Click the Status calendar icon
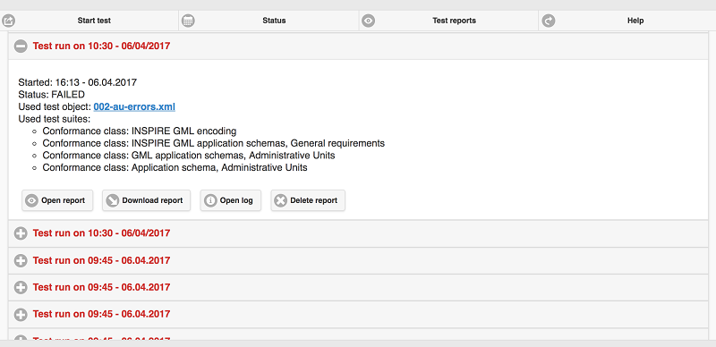Screen dimensions: 716x347 (x=188, y=21)
